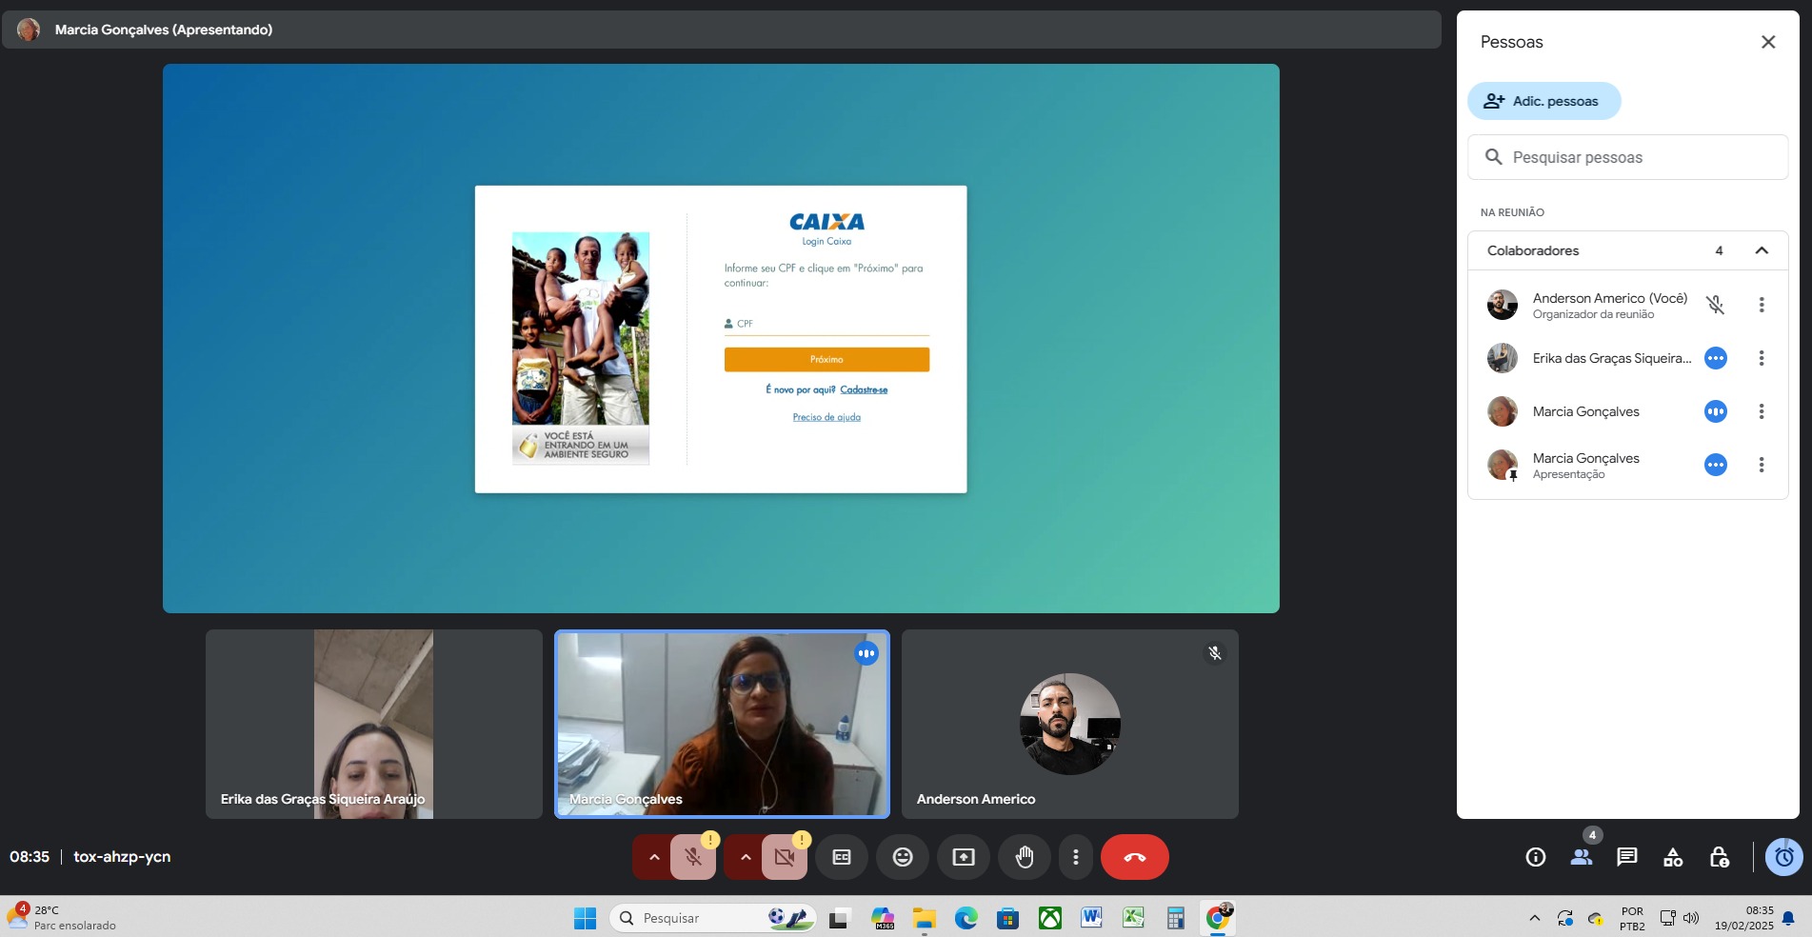Open meeting details info icon
The image size is (1812, 937).
click(x=1535, y=857)
